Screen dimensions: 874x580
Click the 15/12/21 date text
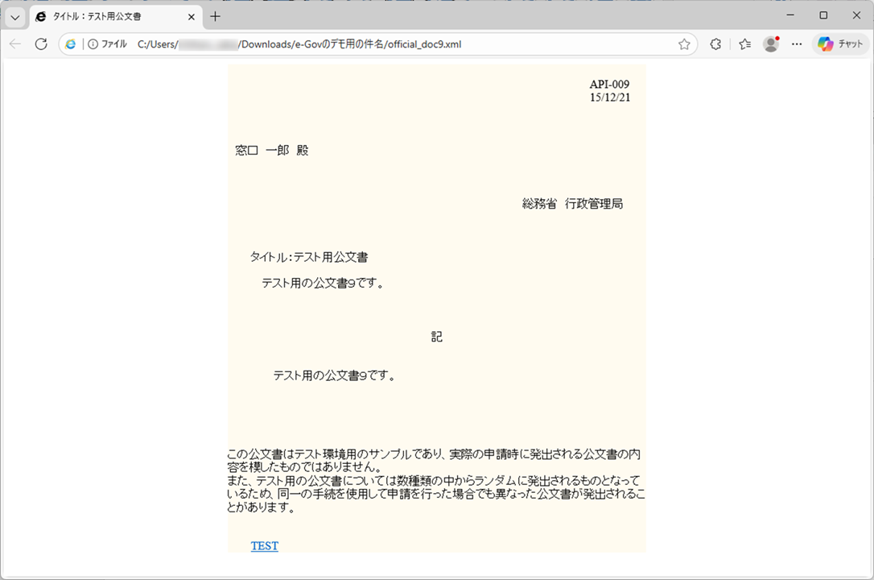[610, 97]
